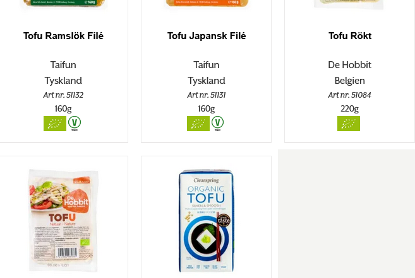Click vegan V icon under Tofu Ramslök Filé
The image size is (415, 278).
pos(75,123)
